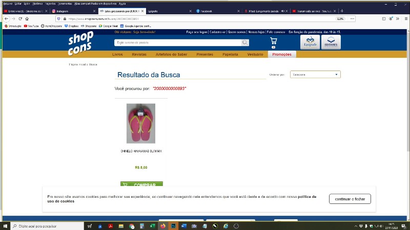The height and width of the screenshot is (230, 410).
Task: Open the Promoções menu tab
Action: (x=282, y=54)
